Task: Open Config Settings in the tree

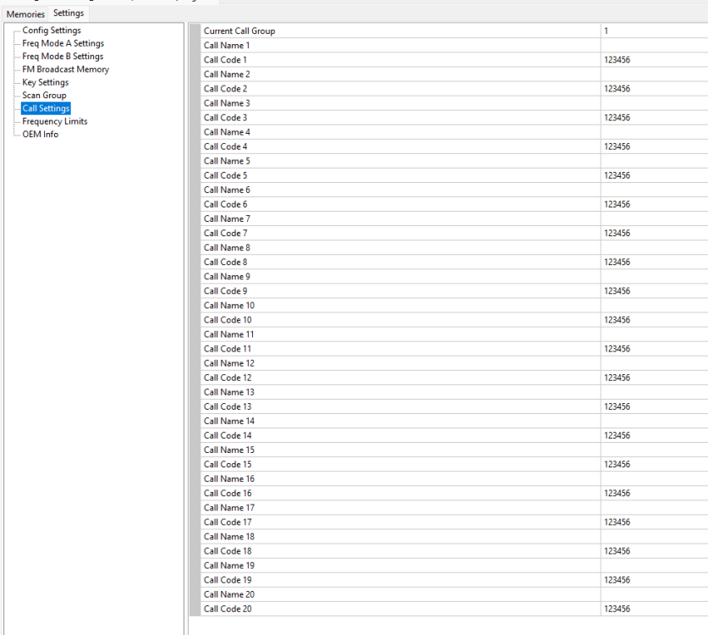Action: pyautogui.click(x=52, y=30)
